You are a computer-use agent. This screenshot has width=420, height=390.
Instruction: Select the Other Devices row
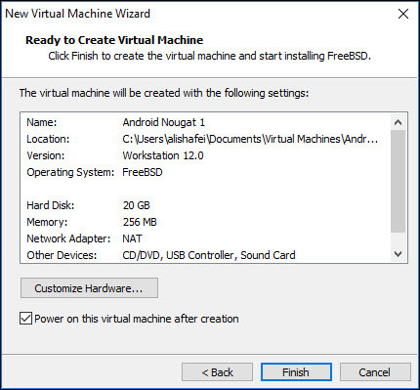pos(206,255)
